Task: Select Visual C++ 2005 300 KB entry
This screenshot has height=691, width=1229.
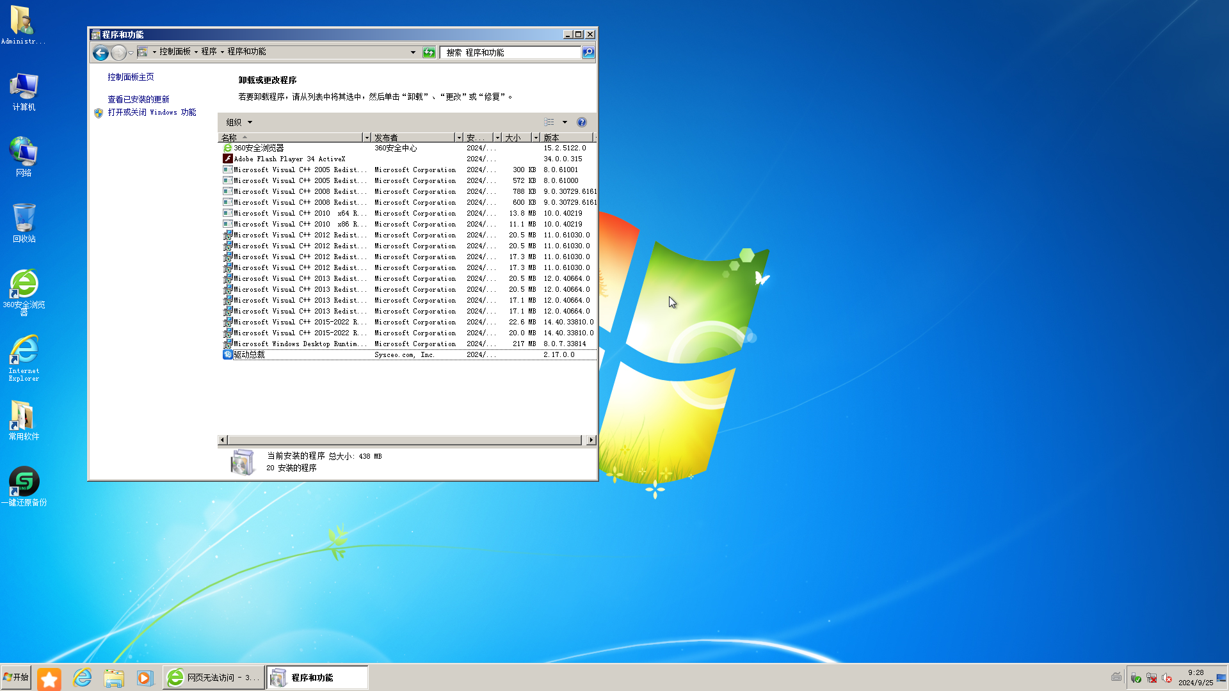Action: (x=410, y=170)
